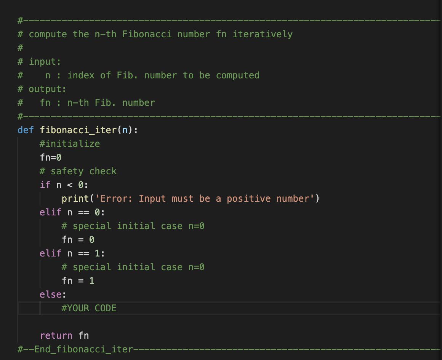Click the 'elif n == 0:' line
This screenshot has width=442, height=360.
pyautogui.click(x=72, y=212)
